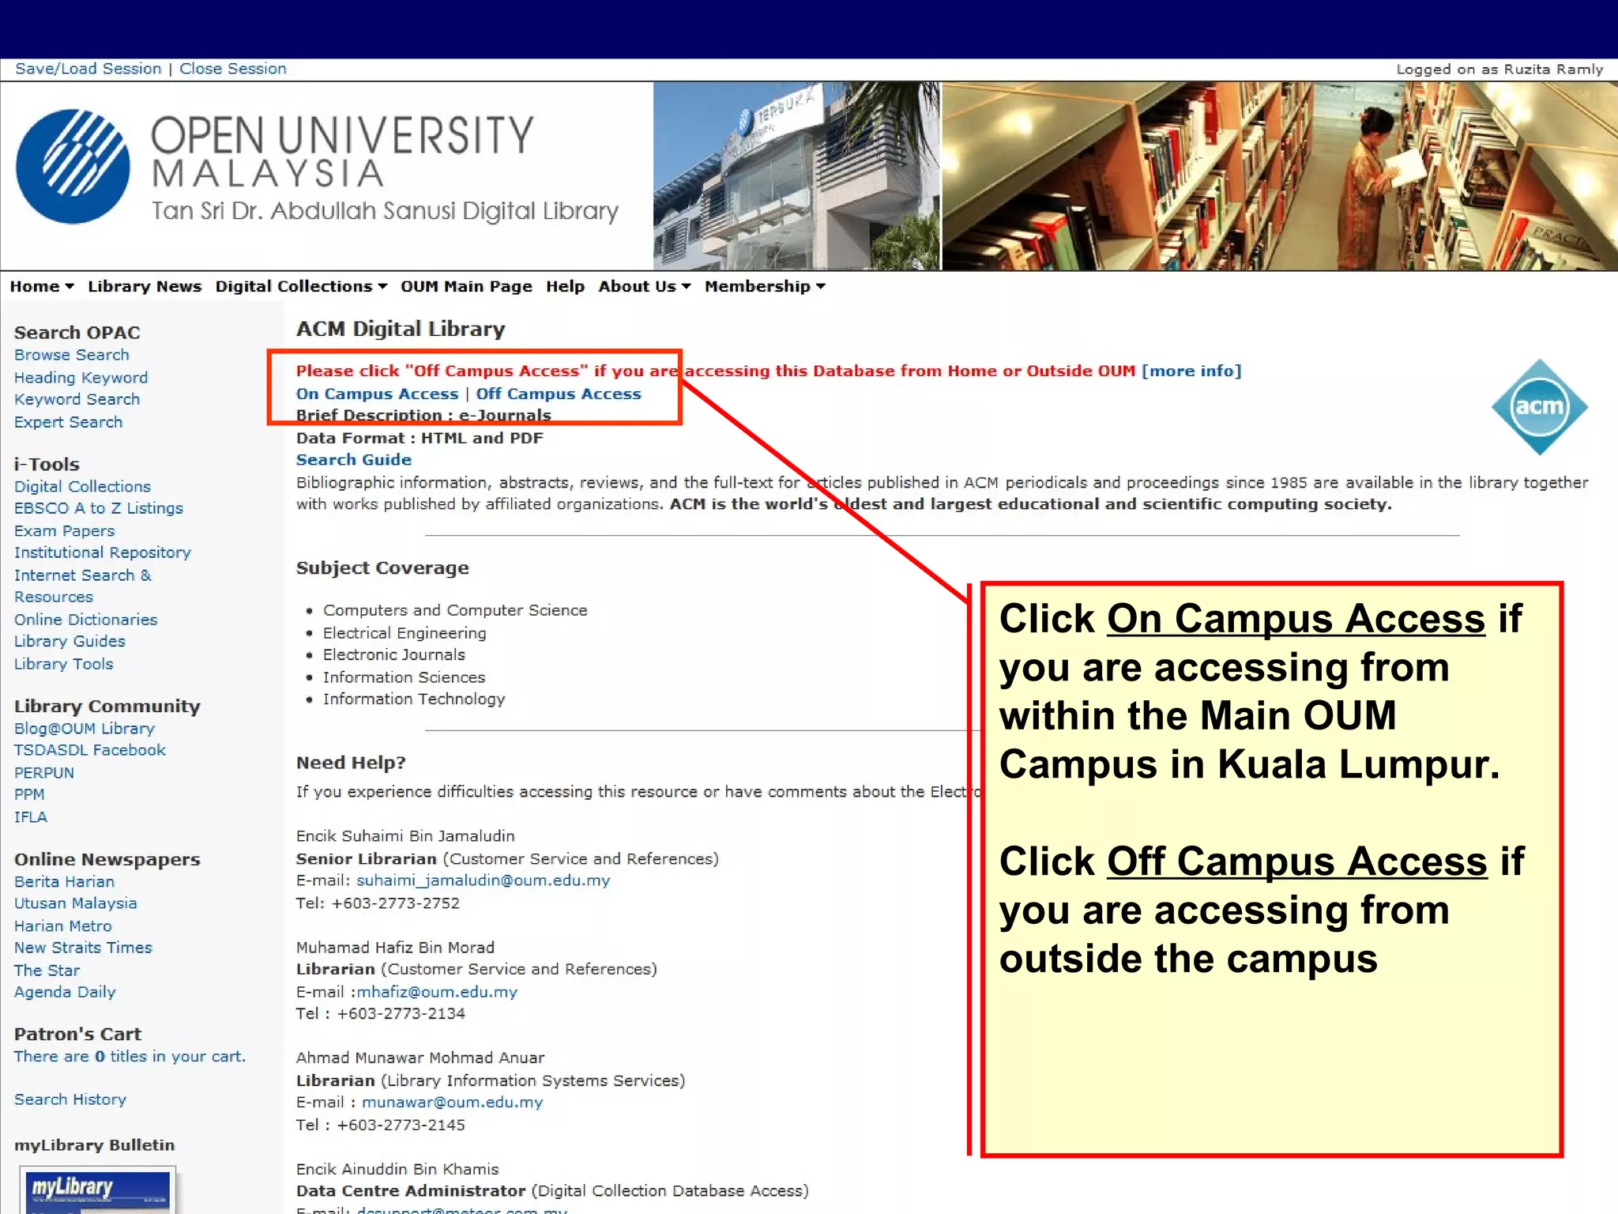The image size is (1618, 1214).
Task: Open Berita Harian newspaper link
Action: [x=64, y=881]
